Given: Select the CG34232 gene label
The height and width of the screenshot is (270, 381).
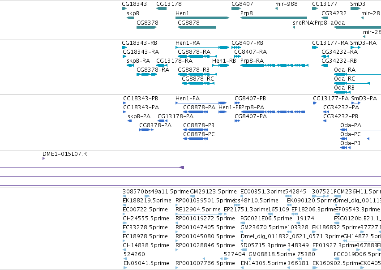Looking at the screenshot, I should tap(334, 13).
